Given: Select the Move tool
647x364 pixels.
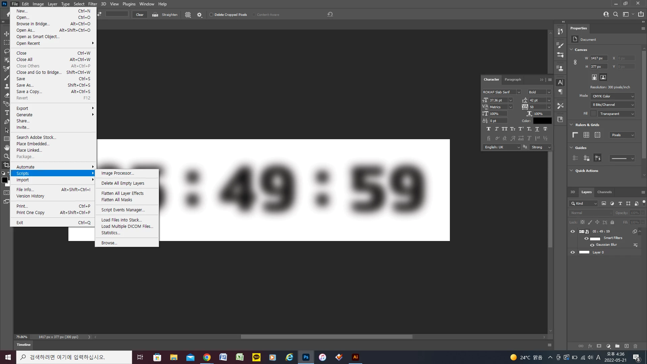Looking at the screenshot, I should click(x=6, y=34).
